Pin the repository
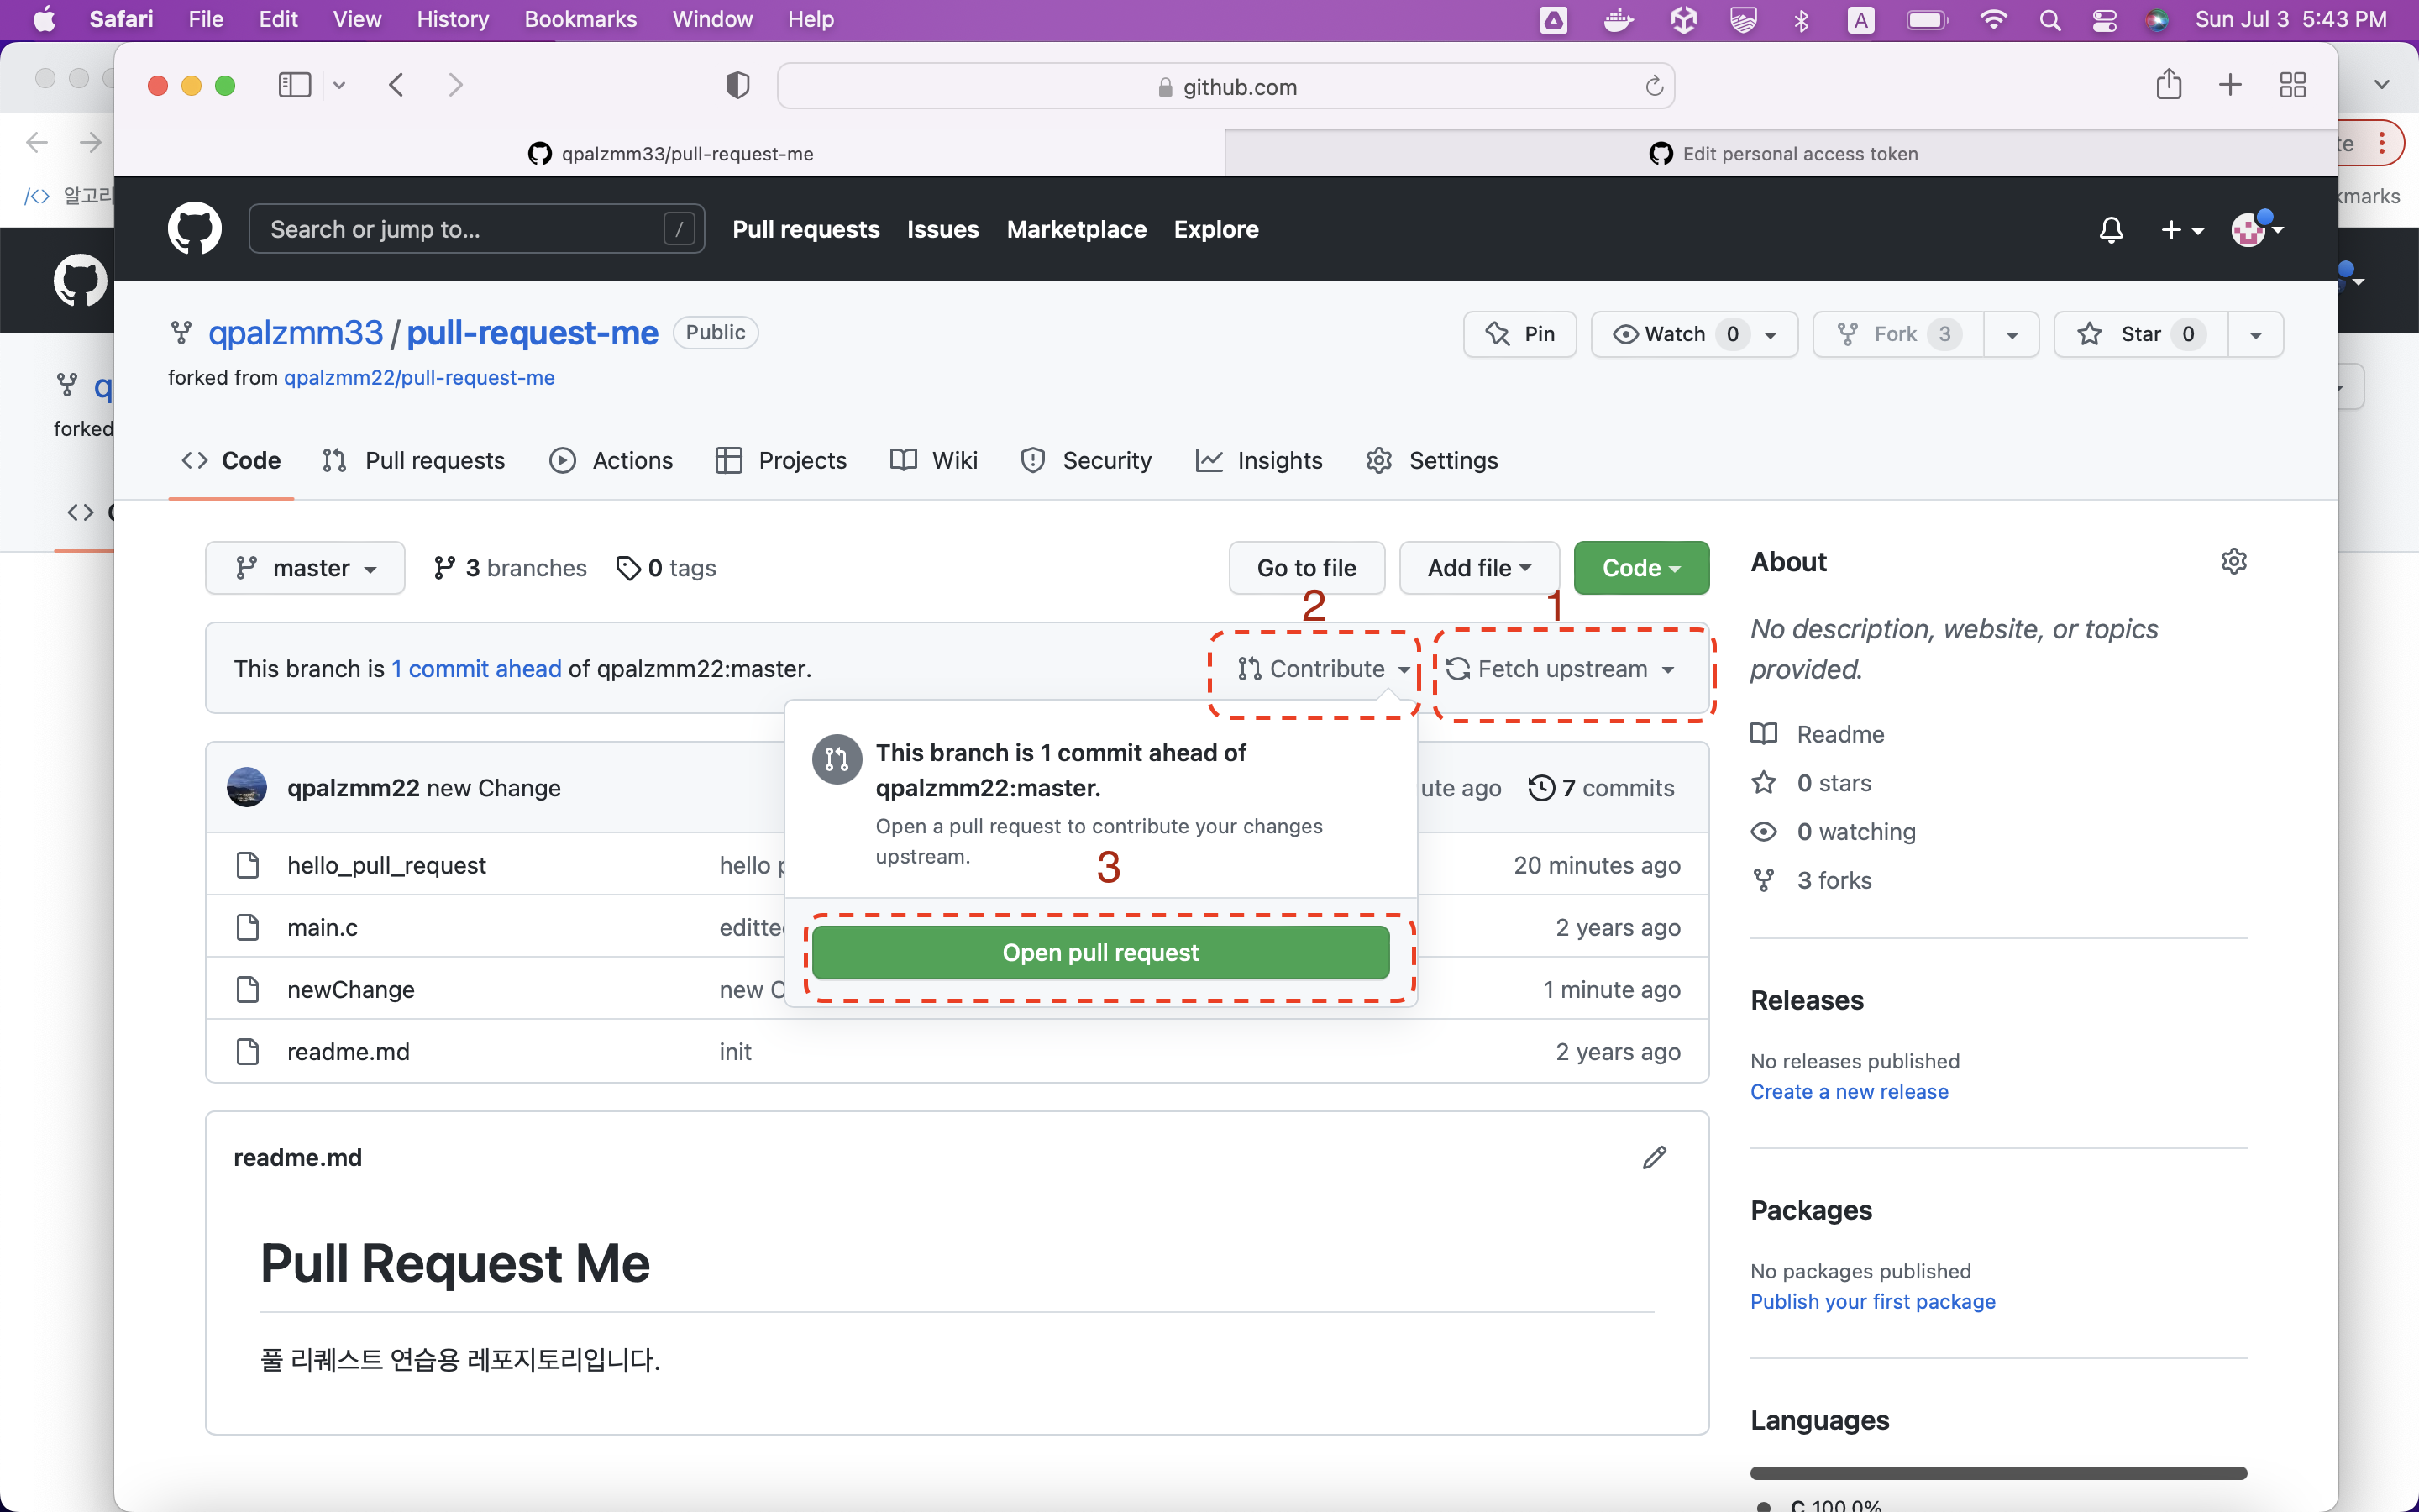Viewport: 2419px width, 1512px height. tap(1519, 334)
